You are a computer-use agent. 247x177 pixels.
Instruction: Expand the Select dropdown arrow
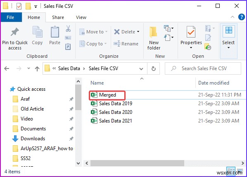point(228,47)
